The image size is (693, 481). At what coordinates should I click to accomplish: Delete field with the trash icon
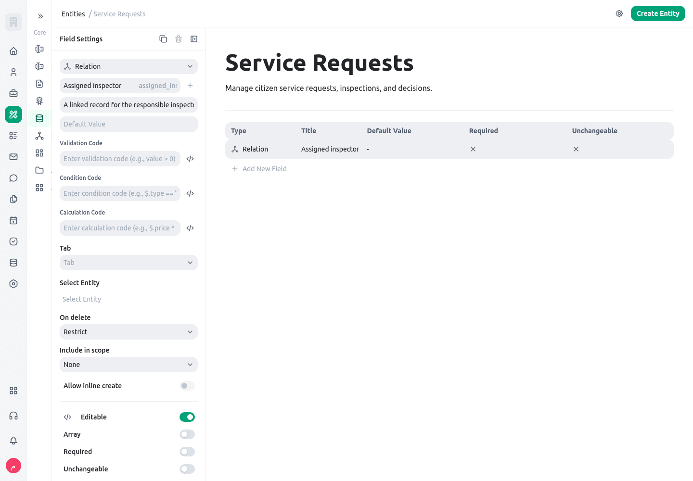click(x=179, y=39)
